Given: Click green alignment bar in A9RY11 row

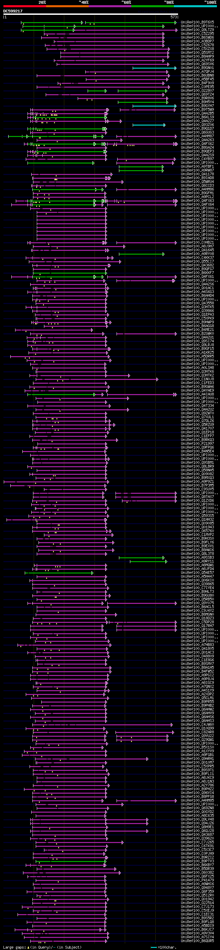Looking at the screenshot, I should pos(148,561).
